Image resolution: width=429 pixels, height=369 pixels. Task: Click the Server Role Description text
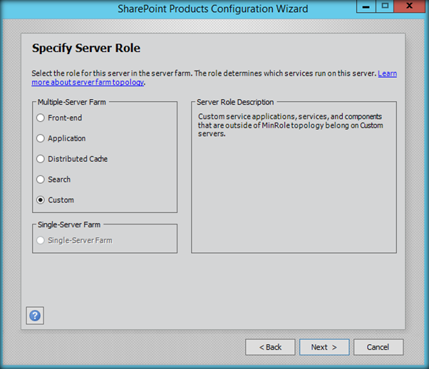[x=291, y=125]
